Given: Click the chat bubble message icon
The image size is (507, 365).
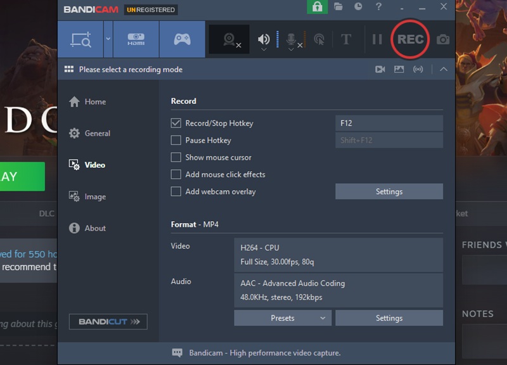Looking at the screenshot, I should (x=177, y=353).
